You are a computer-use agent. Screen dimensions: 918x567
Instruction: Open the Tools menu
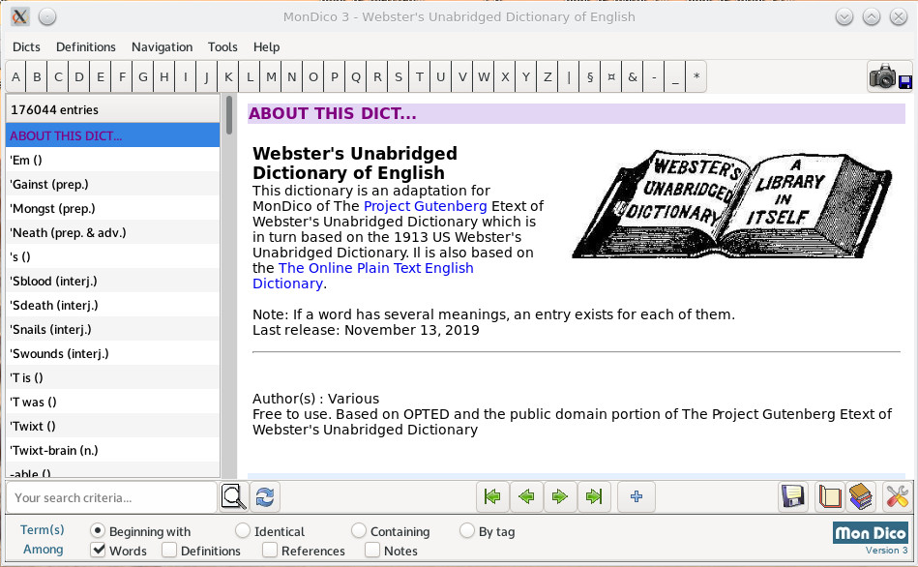[x=222, y=46]
